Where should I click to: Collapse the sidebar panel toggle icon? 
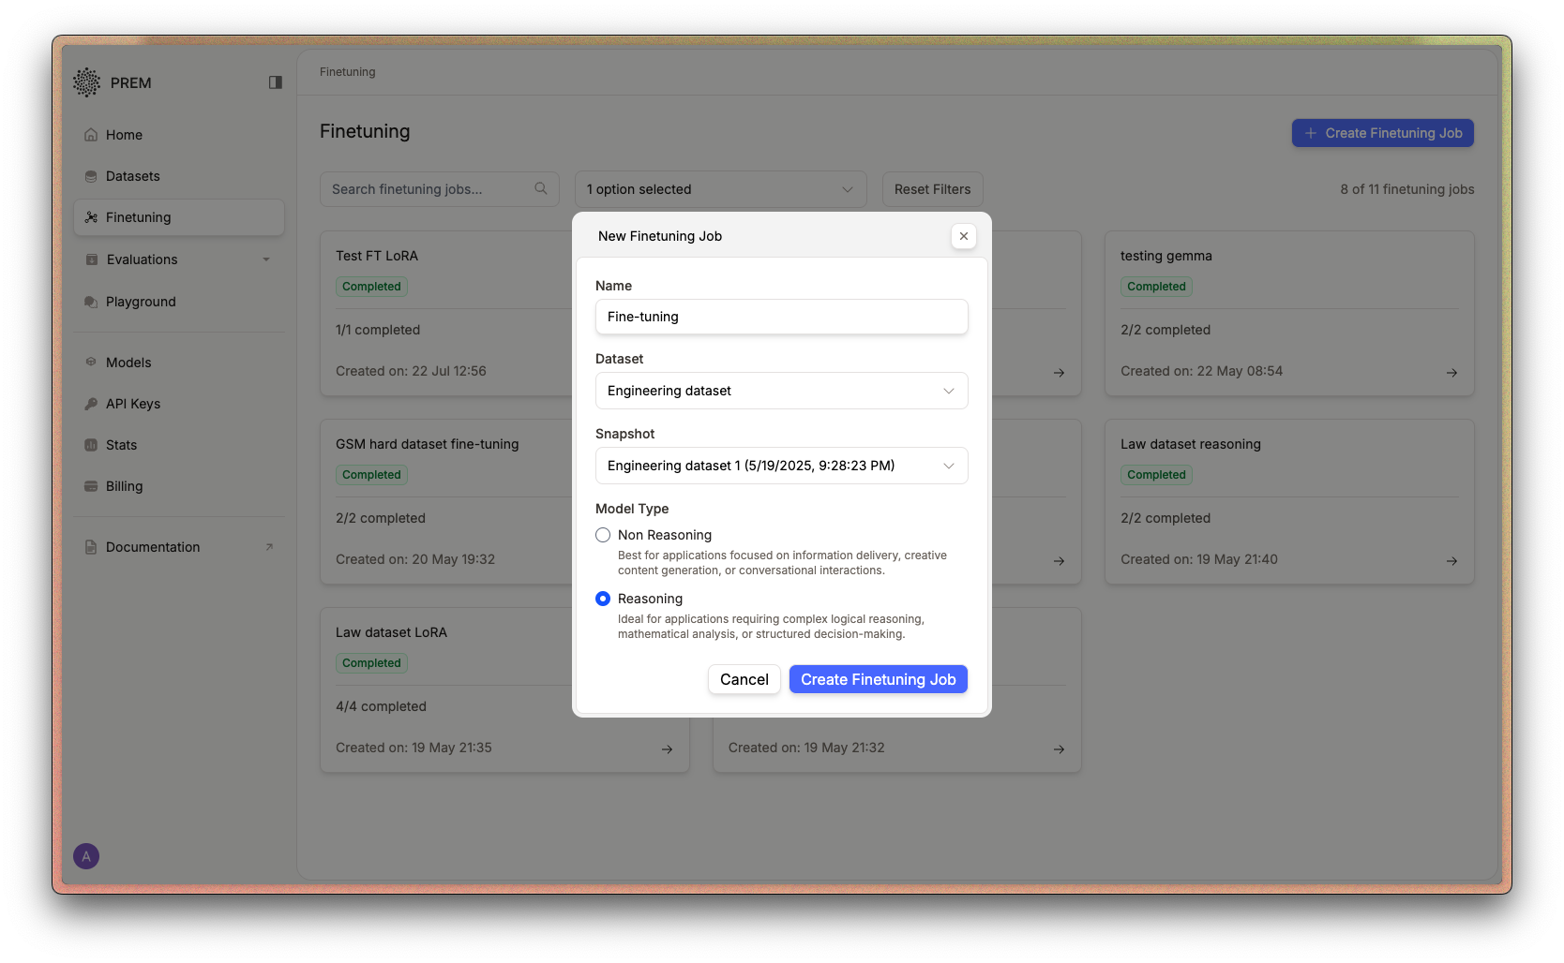(276, 82)
